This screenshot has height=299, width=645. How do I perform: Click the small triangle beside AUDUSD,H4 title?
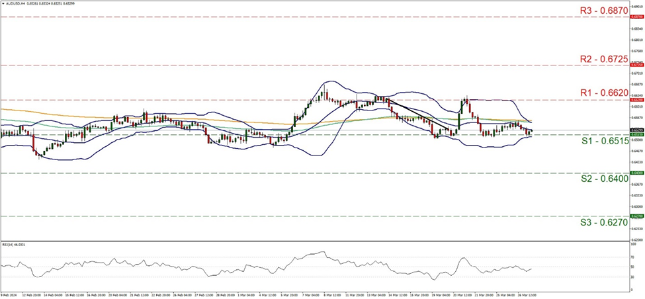[3, 3]
